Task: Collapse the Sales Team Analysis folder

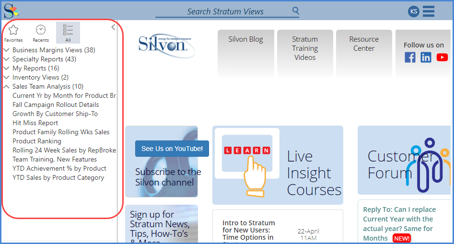Action: (x=6, y=87)
